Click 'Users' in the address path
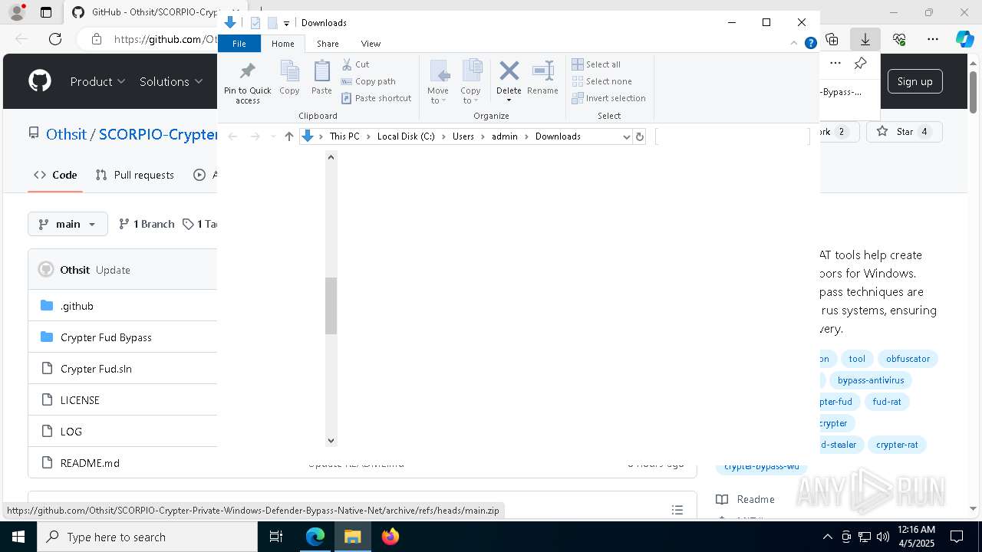 pos(463,136)
